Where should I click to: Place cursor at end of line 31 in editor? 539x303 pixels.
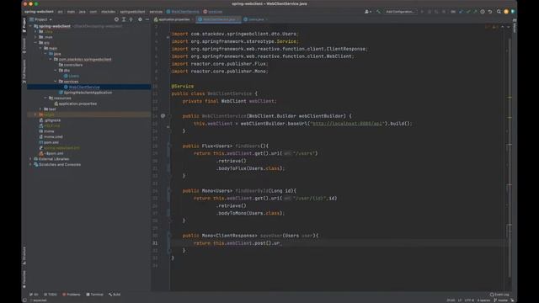coord(282,243)
